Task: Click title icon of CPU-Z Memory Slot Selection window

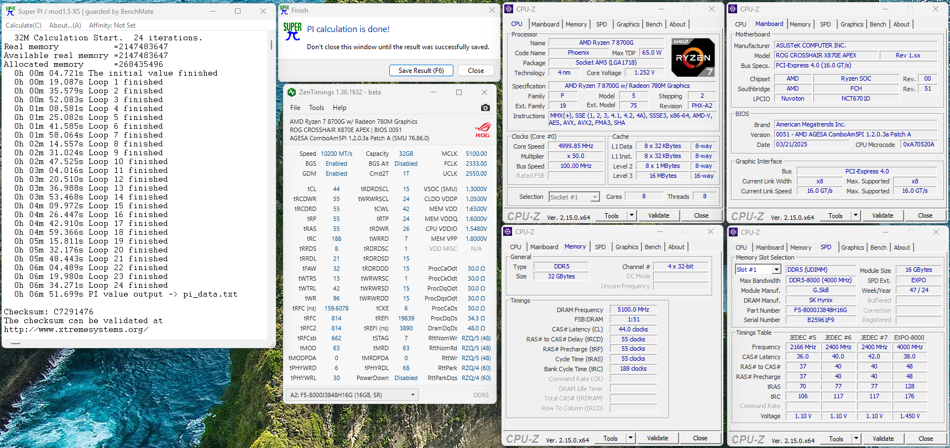Action: pyautogui.click(x=734, y=232)
